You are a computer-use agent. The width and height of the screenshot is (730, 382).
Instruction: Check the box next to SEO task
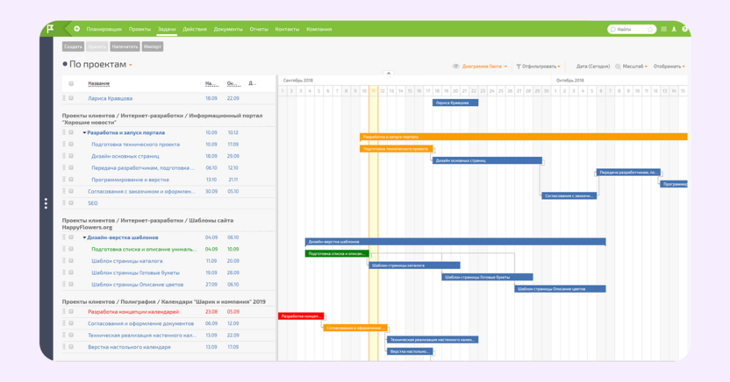[x=71, y=202]
